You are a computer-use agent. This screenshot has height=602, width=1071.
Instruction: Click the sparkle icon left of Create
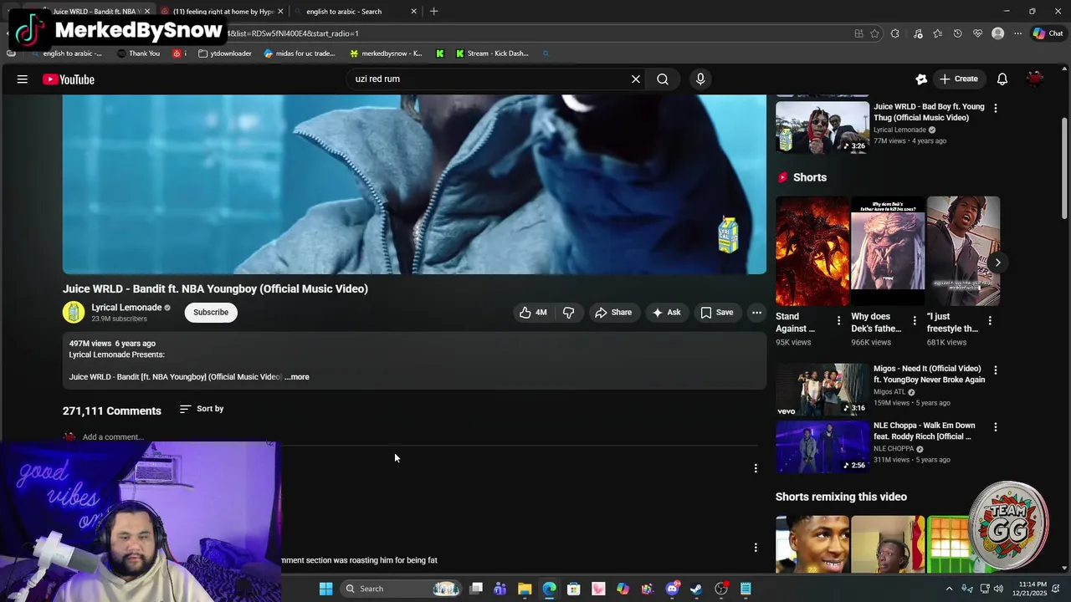921,79
